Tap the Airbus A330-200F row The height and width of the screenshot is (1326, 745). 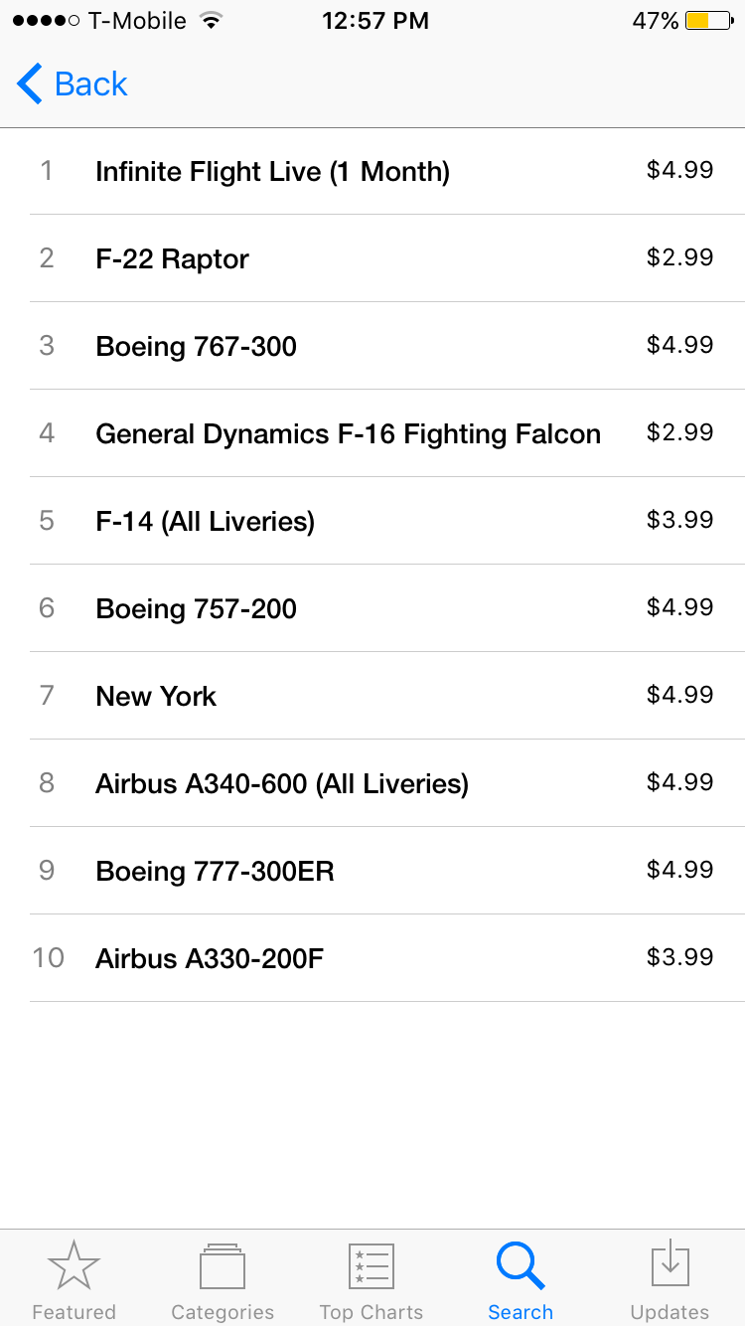click(210, 959)
